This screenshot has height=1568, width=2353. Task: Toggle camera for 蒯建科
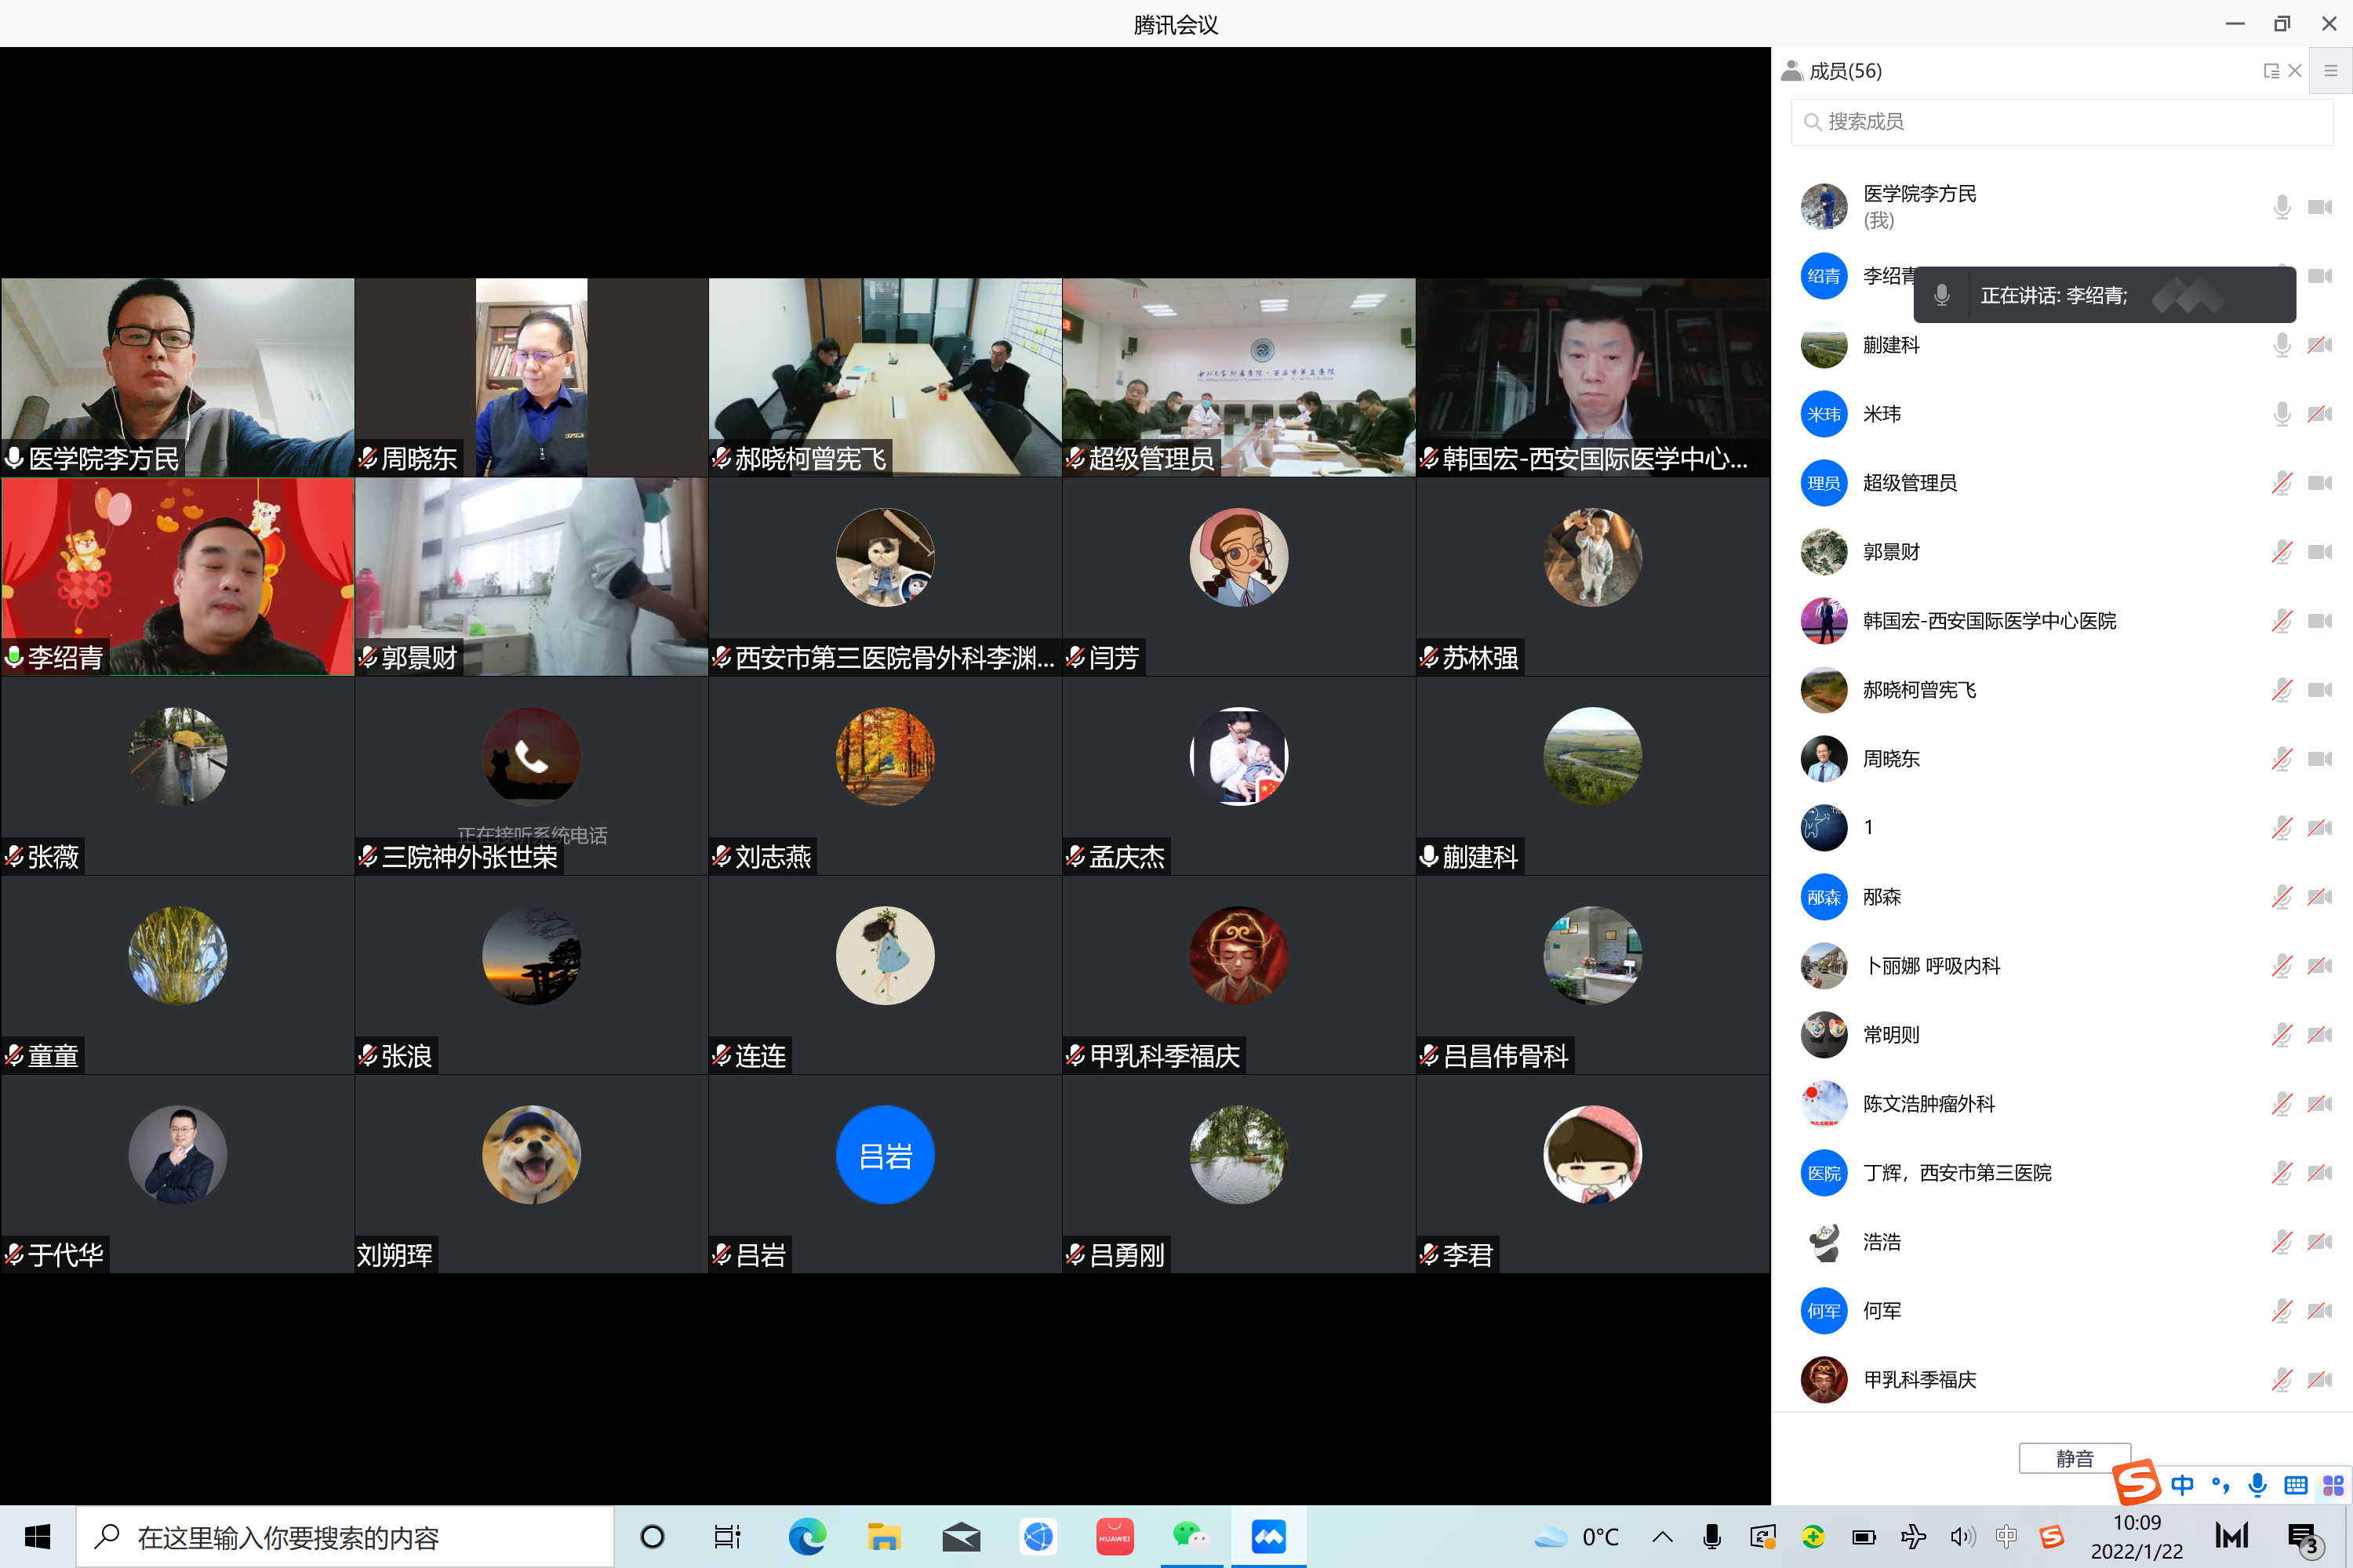[x=2319, y=345]
